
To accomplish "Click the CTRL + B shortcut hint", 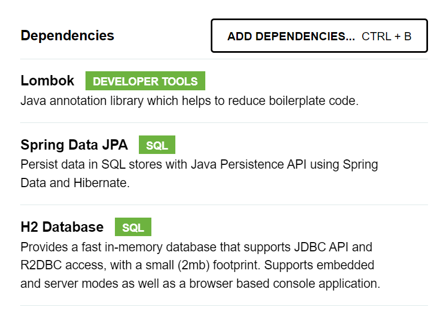I will tap(387, 36).
